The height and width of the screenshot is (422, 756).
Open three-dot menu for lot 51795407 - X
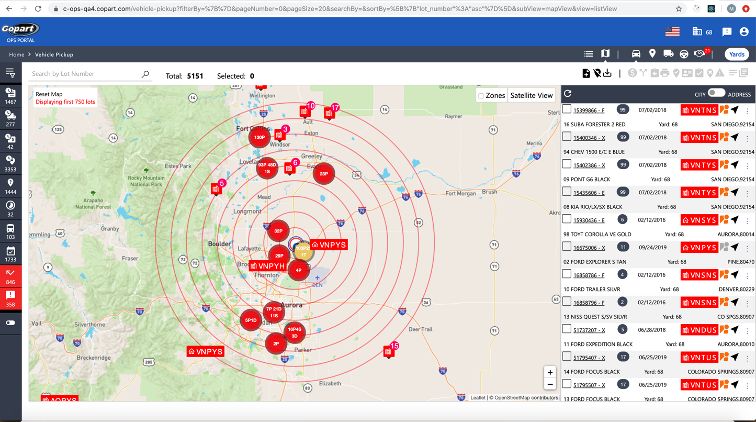tap(747, 358)
